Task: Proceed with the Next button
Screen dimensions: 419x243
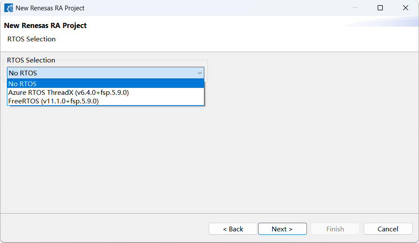Action: click(282, 229)
